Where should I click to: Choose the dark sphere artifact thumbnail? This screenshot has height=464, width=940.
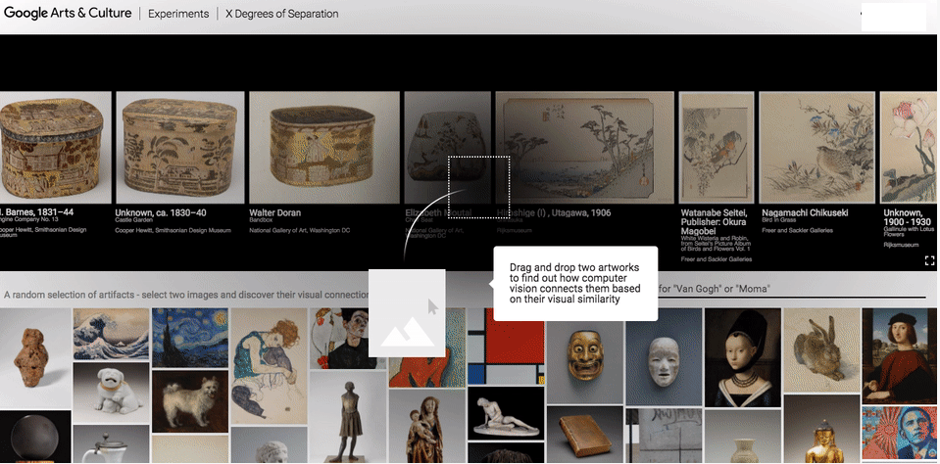tap(35, 437)
